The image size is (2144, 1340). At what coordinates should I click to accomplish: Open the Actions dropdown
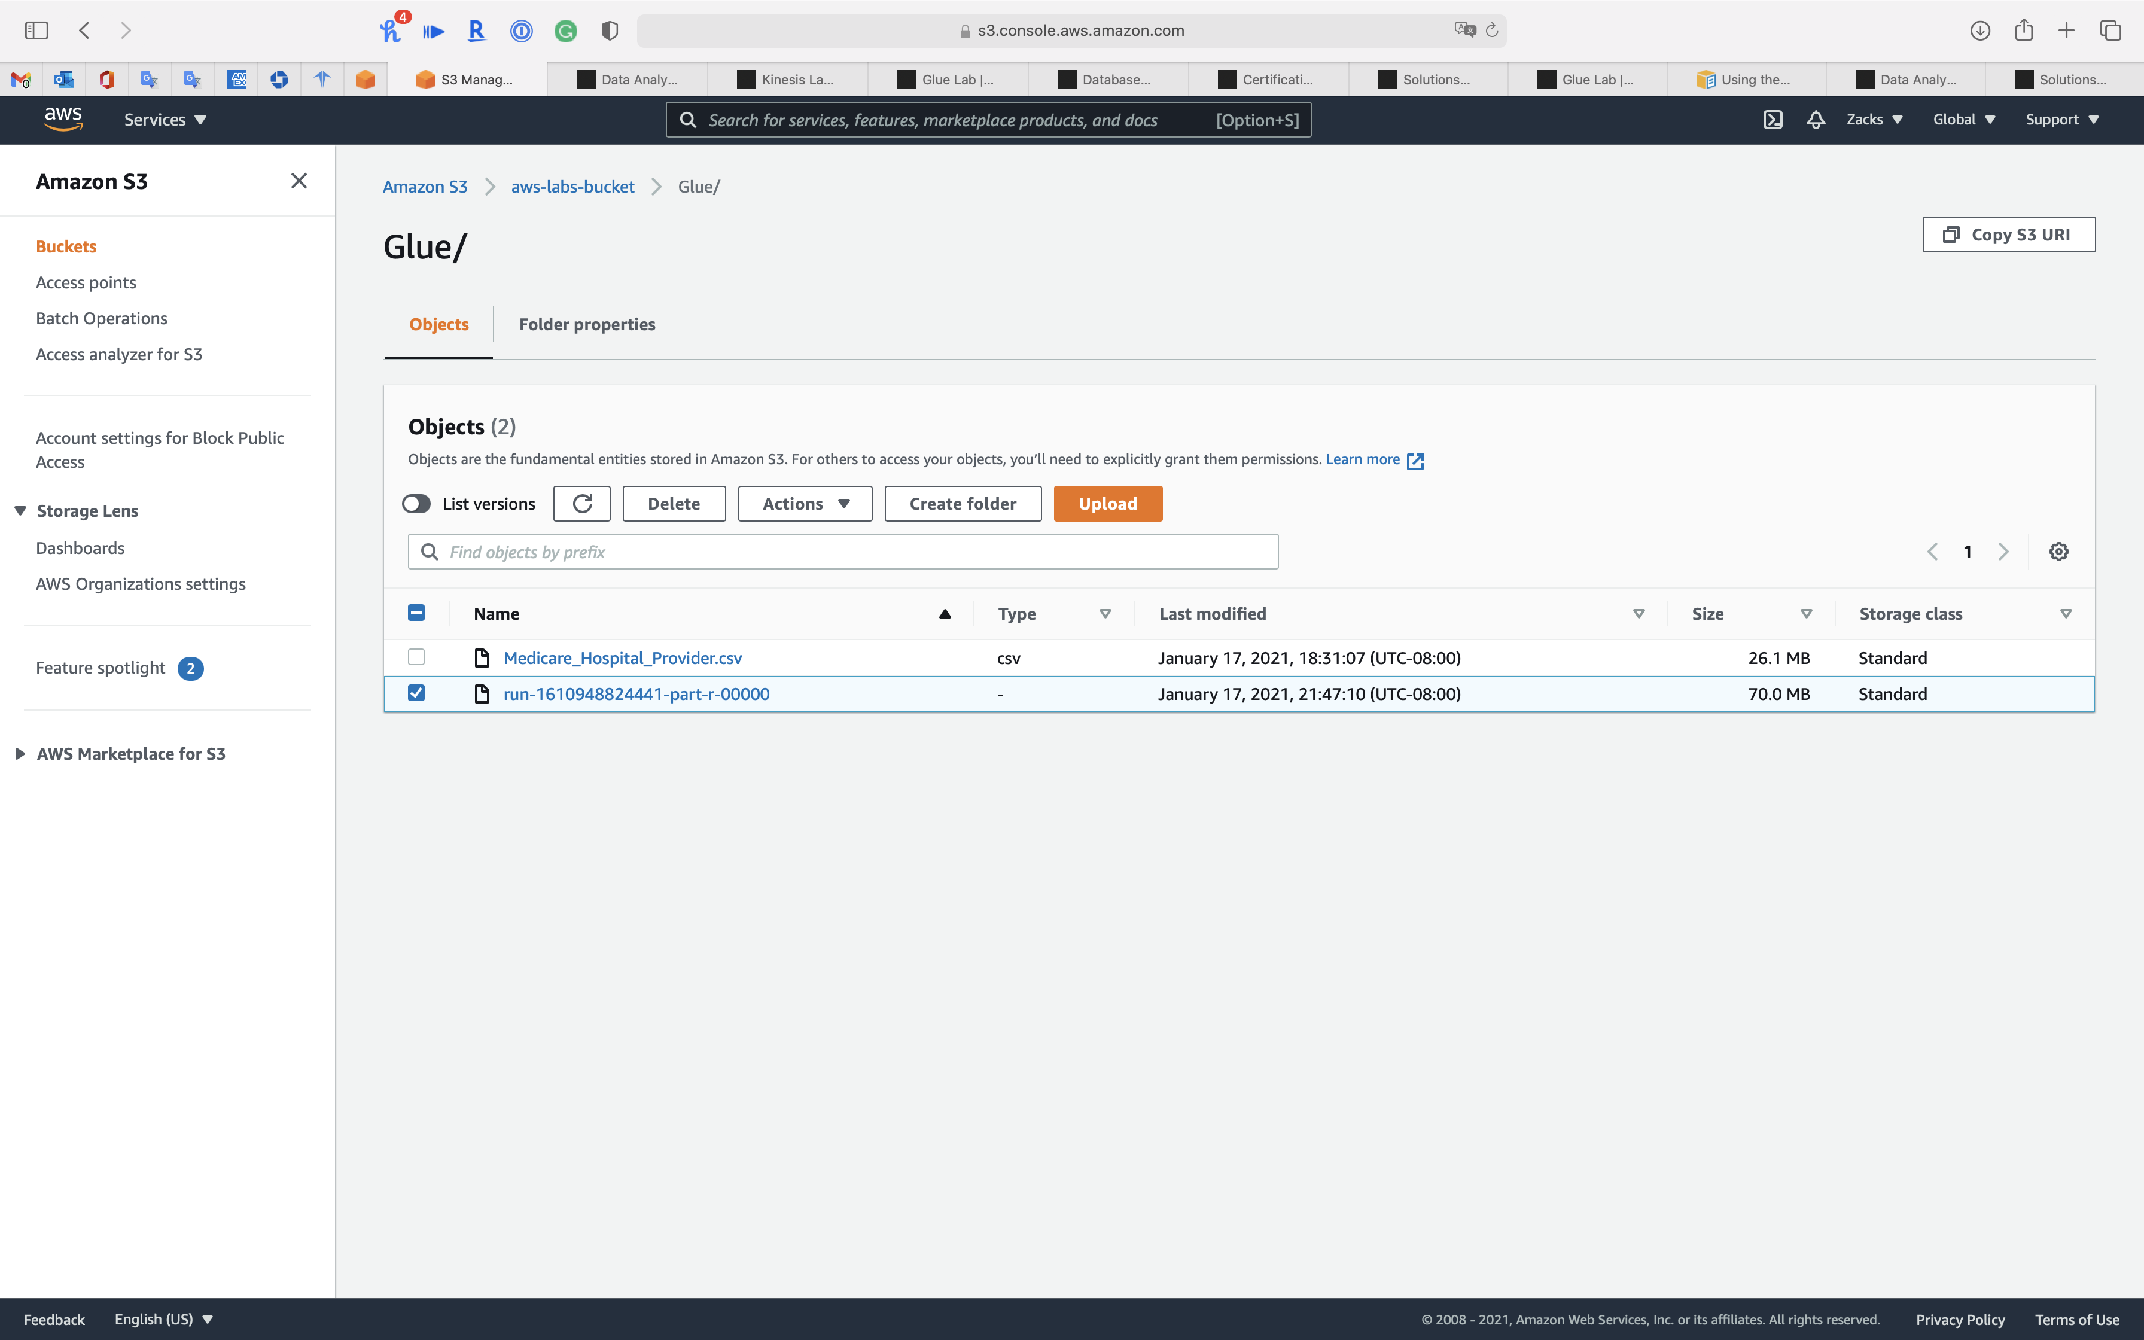pyautogui.click(x=805, y=503)
